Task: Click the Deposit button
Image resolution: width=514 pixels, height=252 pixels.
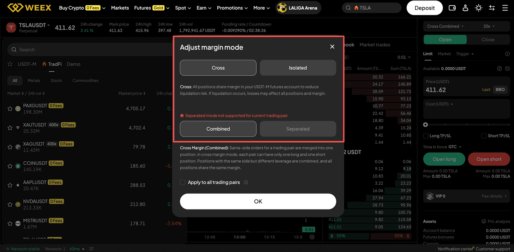Action: click(x=424, y=8)
